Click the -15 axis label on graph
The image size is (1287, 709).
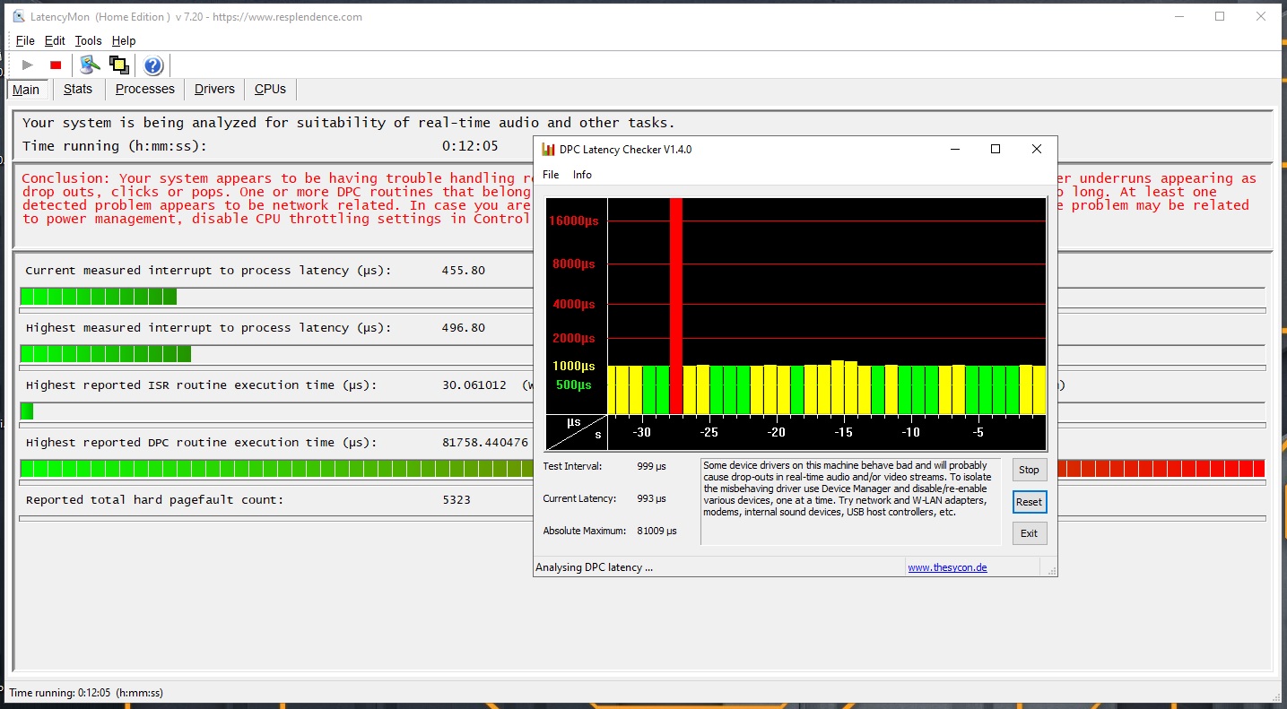point(843,432)
